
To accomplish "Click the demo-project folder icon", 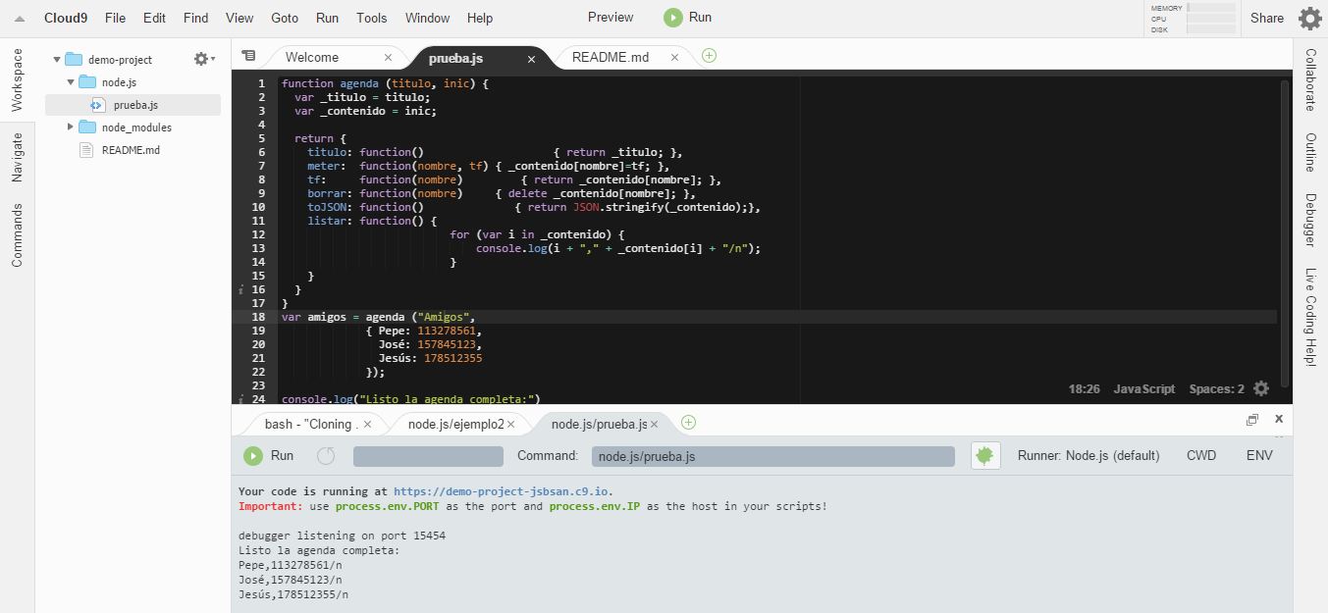I will (x=74, y=60).
